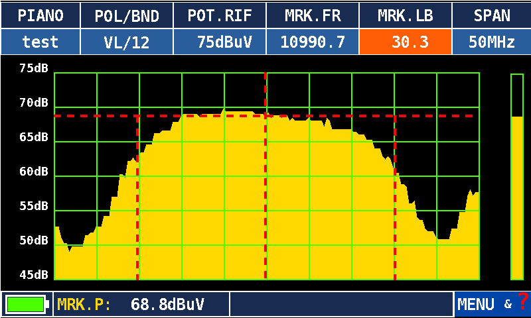Click the green battery status icon
This screenshot has width=531, height=318.
[27, 304]
